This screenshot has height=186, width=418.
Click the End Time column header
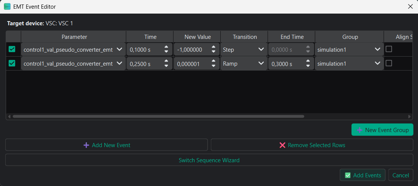coord(291,37)
